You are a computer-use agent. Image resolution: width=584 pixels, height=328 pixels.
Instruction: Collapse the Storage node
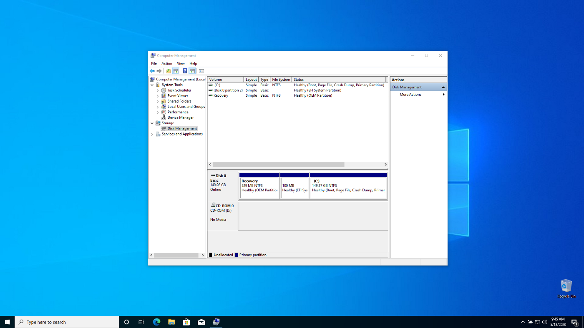[x=152, y=123]
